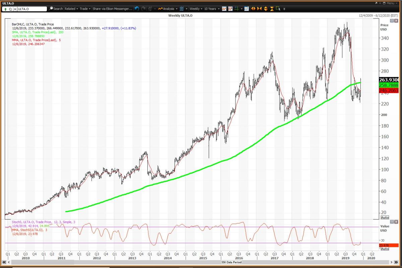This screenshot has height=268, width=402.
Task: Click the Weekly ULTA.O chart title
Action: tap(180, 16)
